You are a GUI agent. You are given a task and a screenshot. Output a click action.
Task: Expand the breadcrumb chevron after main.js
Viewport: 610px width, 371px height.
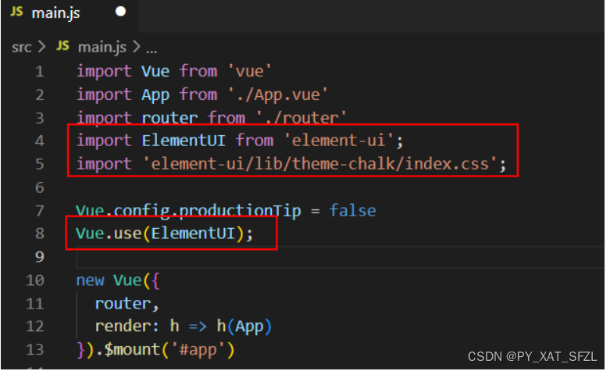(136, 47)
